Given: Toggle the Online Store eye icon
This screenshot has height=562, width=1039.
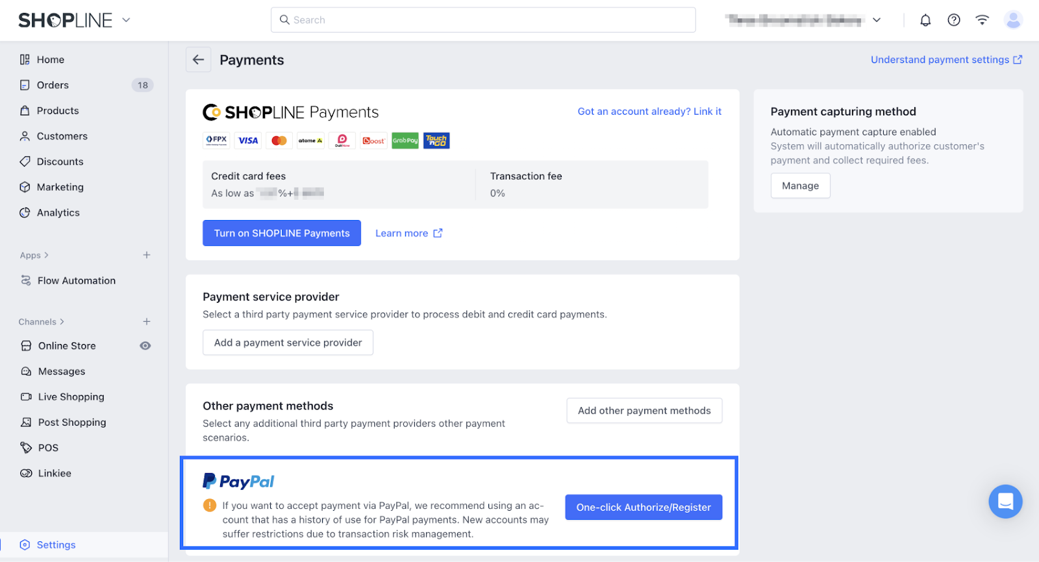Looking at the screenshot, I should [145, 346].
